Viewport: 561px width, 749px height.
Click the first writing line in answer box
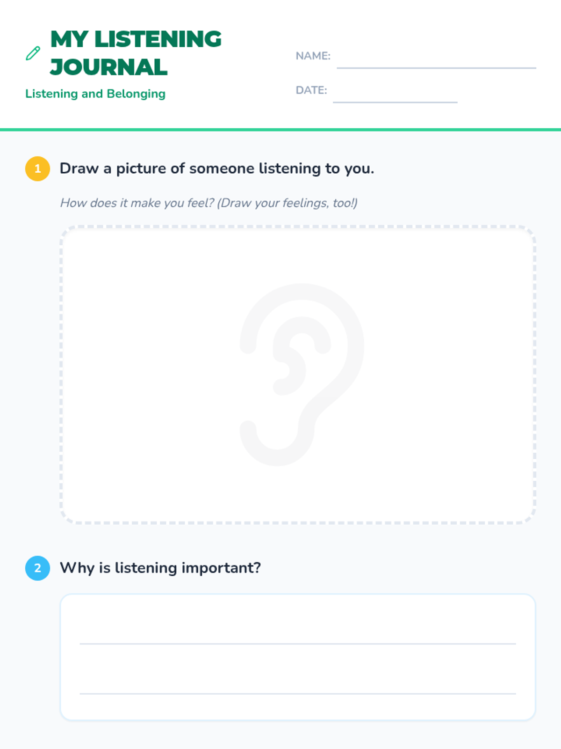[x=297, y=643]
